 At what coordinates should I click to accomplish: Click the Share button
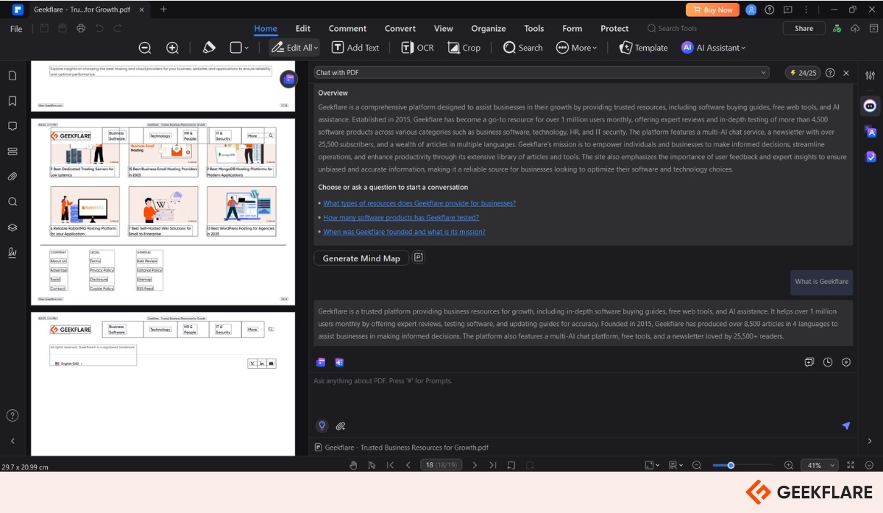click(x=804, y=29)
